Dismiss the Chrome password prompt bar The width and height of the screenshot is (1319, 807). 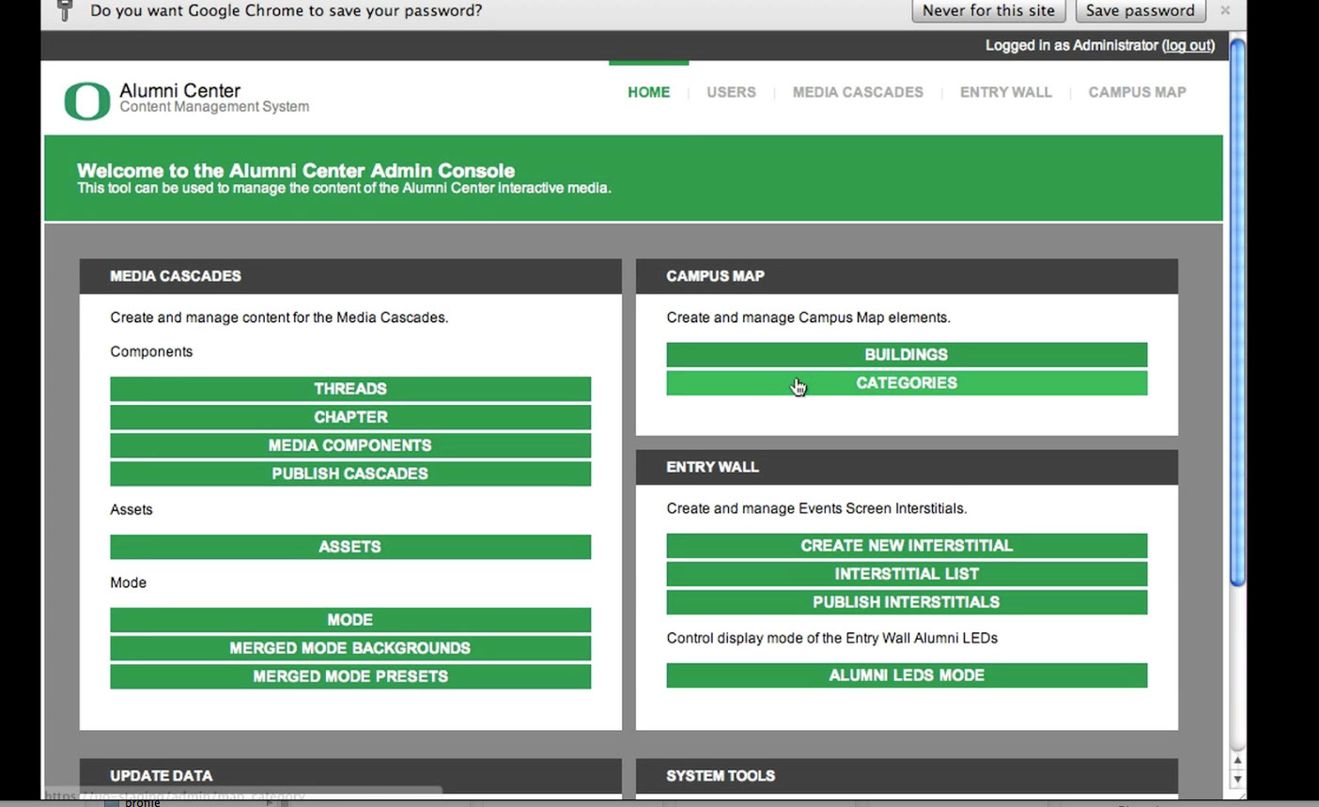coord(1224,10)
